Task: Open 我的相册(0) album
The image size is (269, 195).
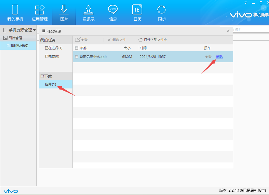Action: (18, 46)
